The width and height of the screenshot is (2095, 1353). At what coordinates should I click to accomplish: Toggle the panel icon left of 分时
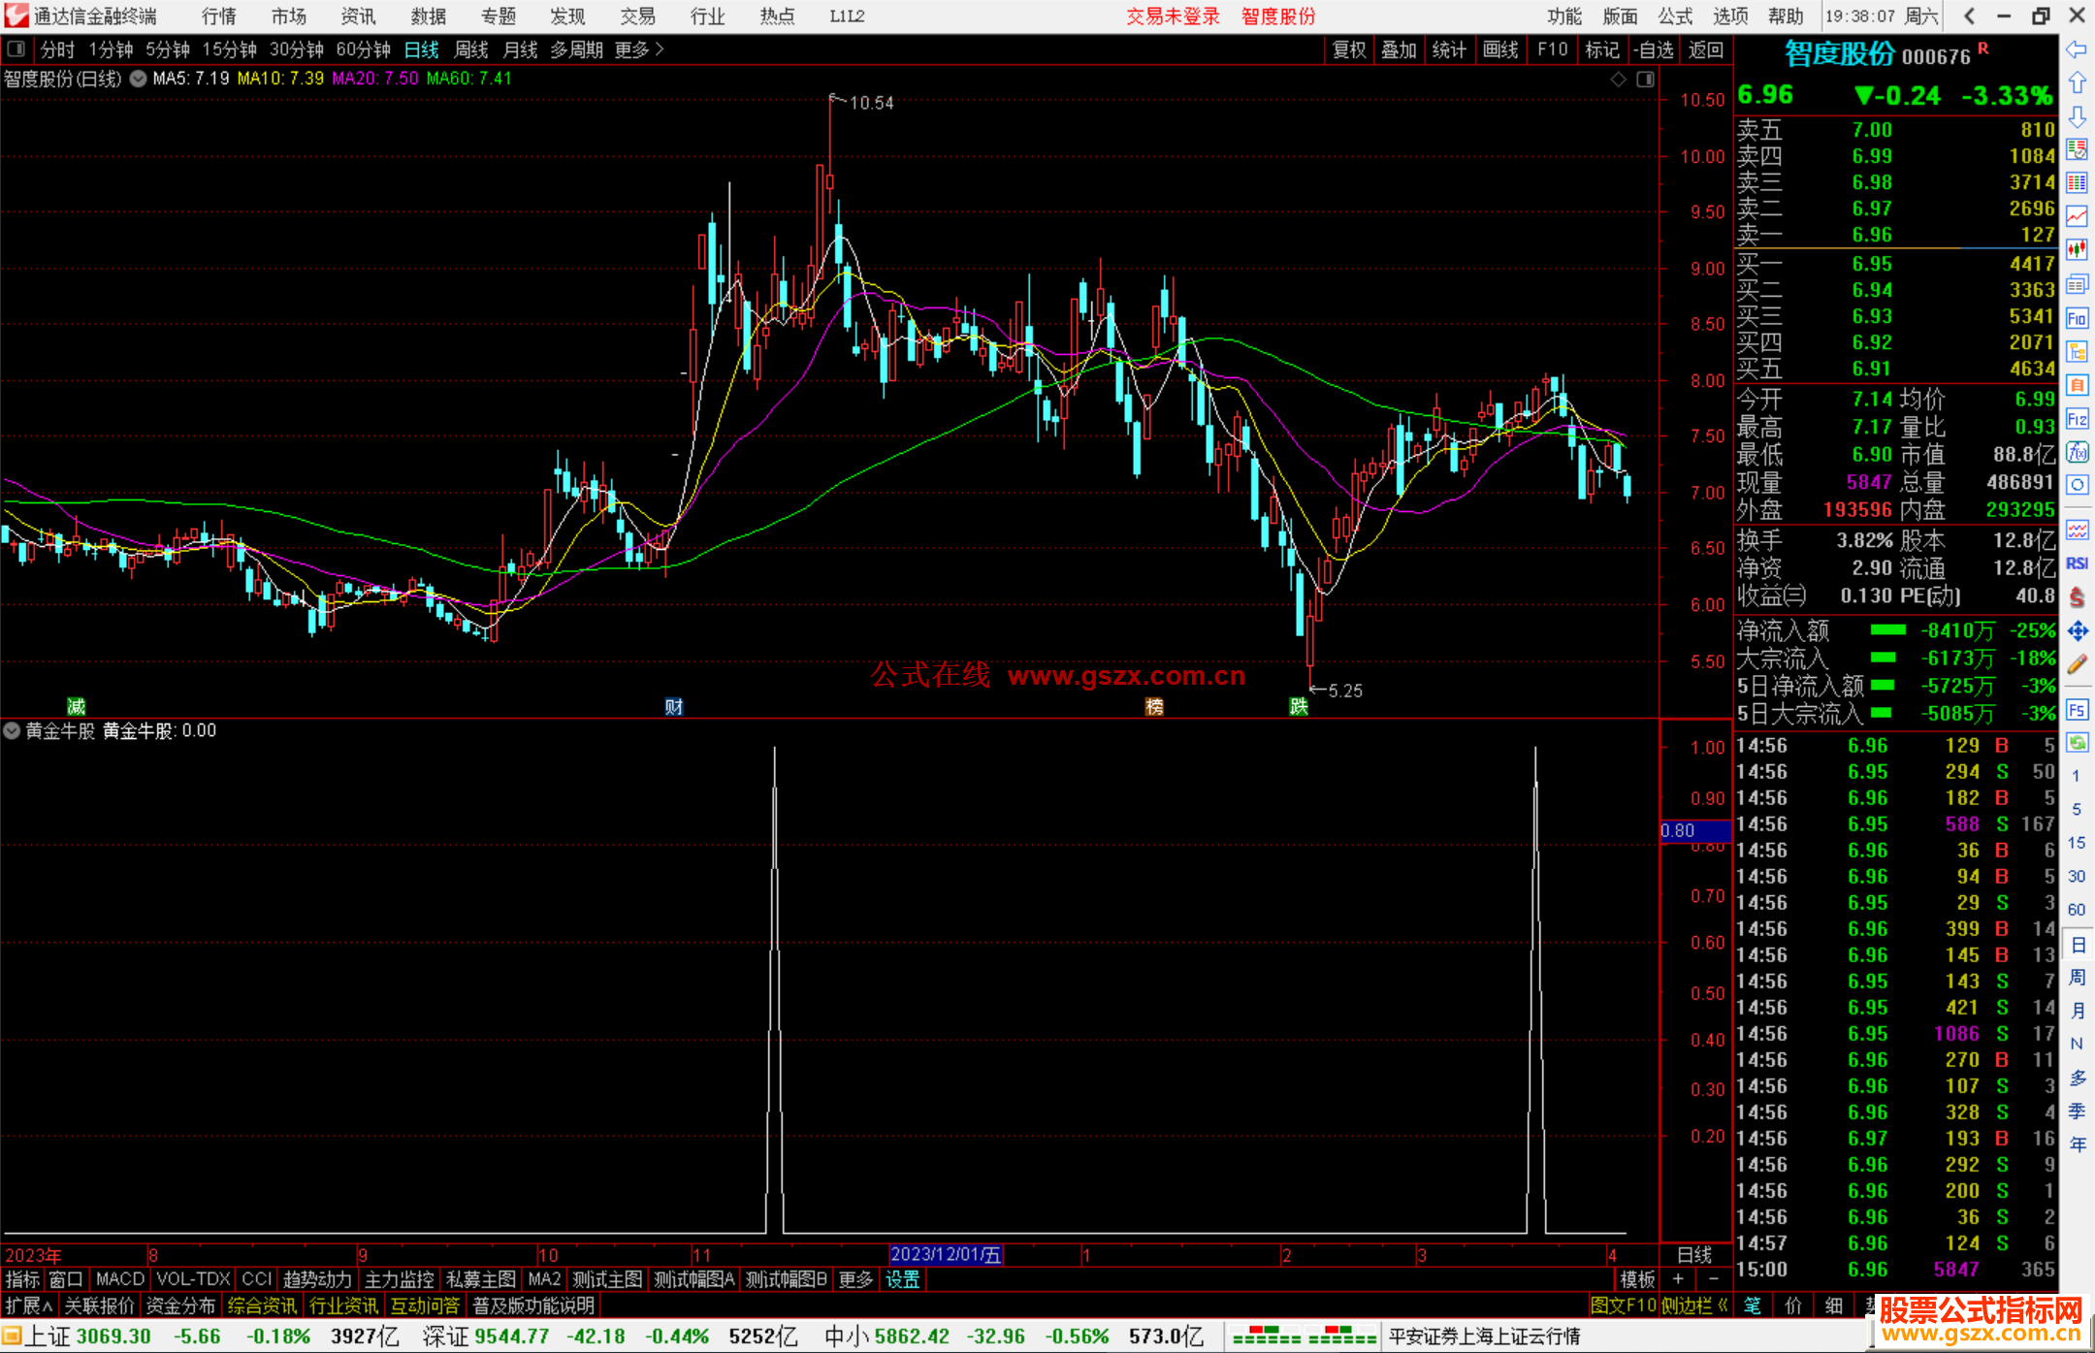[x=16, y=48]
